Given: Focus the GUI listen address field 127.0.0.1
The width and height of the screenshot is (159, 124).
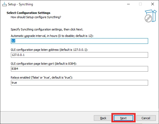Looking at the screenshot, I should tap(79, 55).
